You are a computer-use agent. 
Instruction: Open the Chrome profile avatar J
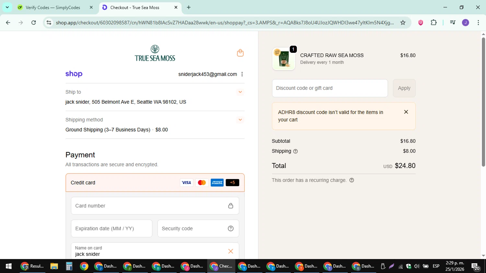pyautogui.click(x=465, y=22)
